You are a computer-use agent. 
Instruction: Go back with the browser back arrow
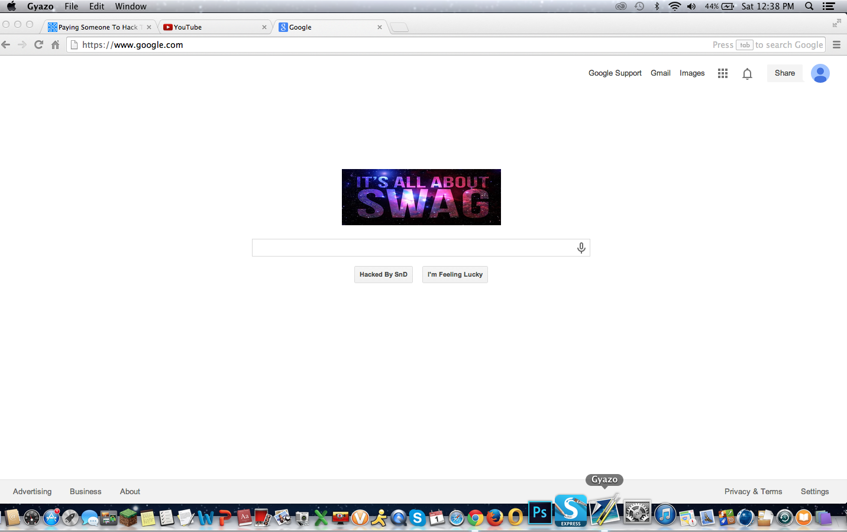(6, 45)
